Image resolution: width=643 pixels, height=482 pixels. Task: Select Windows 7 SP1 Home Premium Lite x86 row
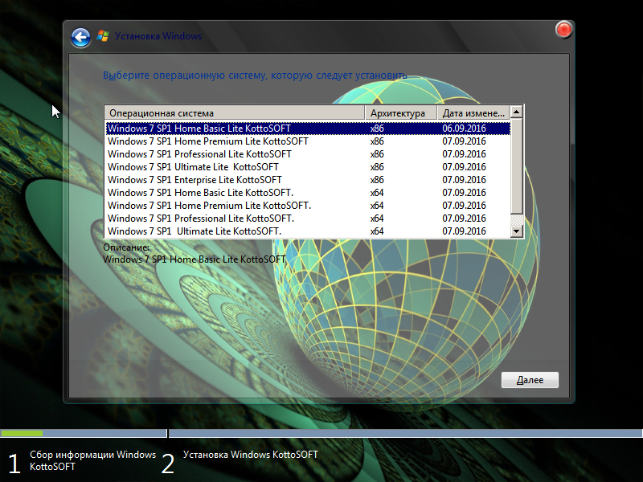tap(308, 141)
